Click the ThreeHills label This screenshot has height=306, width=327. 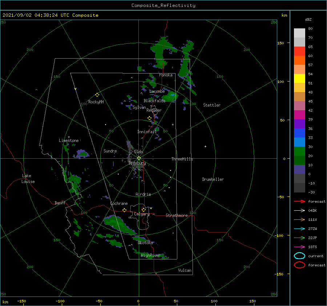coord(182,159)
